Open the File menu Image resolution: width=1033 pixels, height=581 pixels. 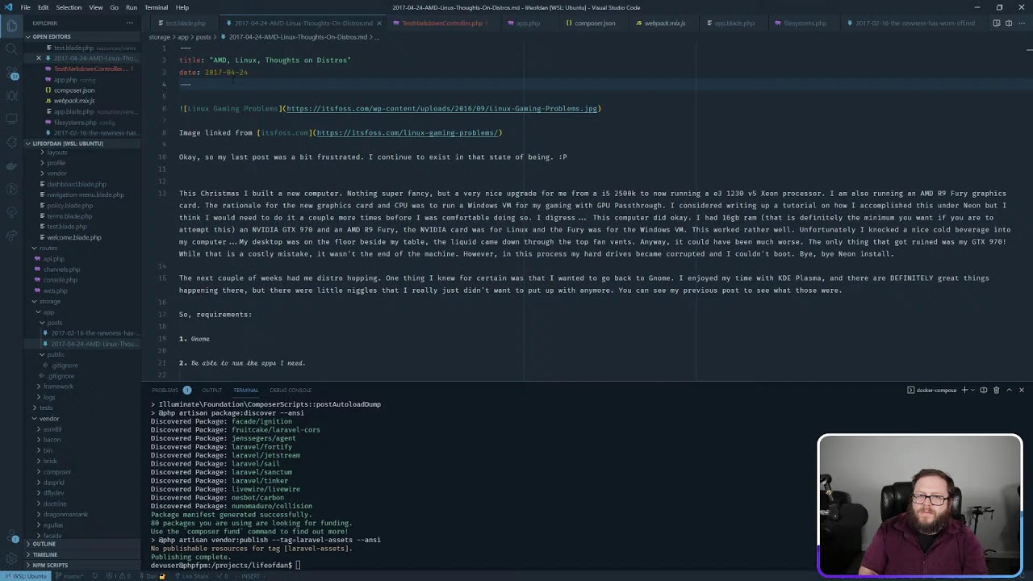tap(25, 7)
